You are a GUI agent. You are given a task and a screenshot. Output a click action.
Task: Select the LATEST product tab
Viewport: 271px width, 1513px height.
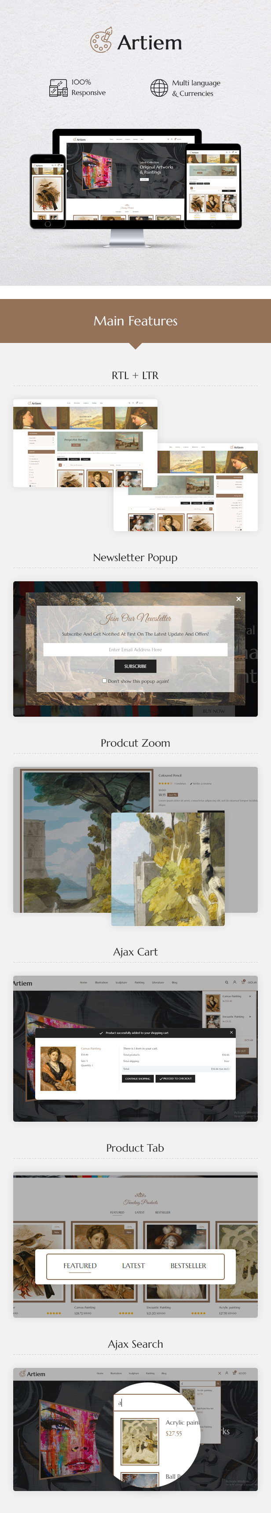click(133, 1266)
